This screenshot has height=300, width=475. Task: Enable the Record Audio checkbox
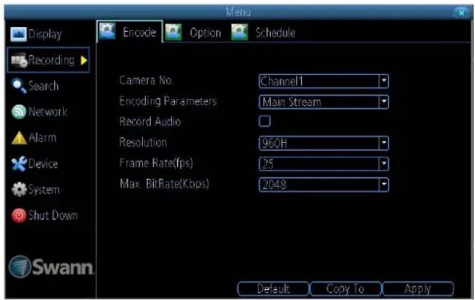(x=265, y=121)
